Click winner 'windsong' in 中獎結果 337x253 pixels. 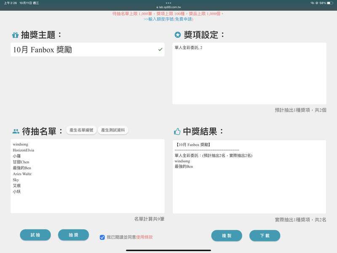182,161
